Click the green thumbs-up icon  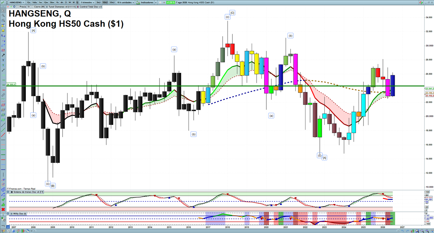[x=3, y=205]
